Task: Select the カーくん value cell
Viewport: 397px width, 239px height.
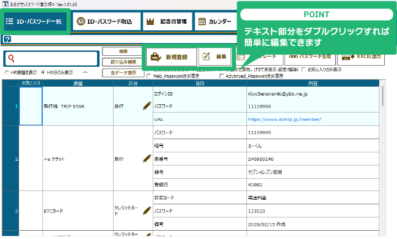Action: [313, 146]
